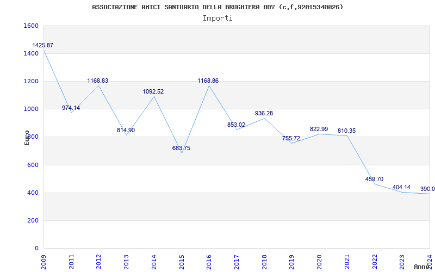Click the 200 y-axis tick label
435x272 pixels.
click(33, 221)
